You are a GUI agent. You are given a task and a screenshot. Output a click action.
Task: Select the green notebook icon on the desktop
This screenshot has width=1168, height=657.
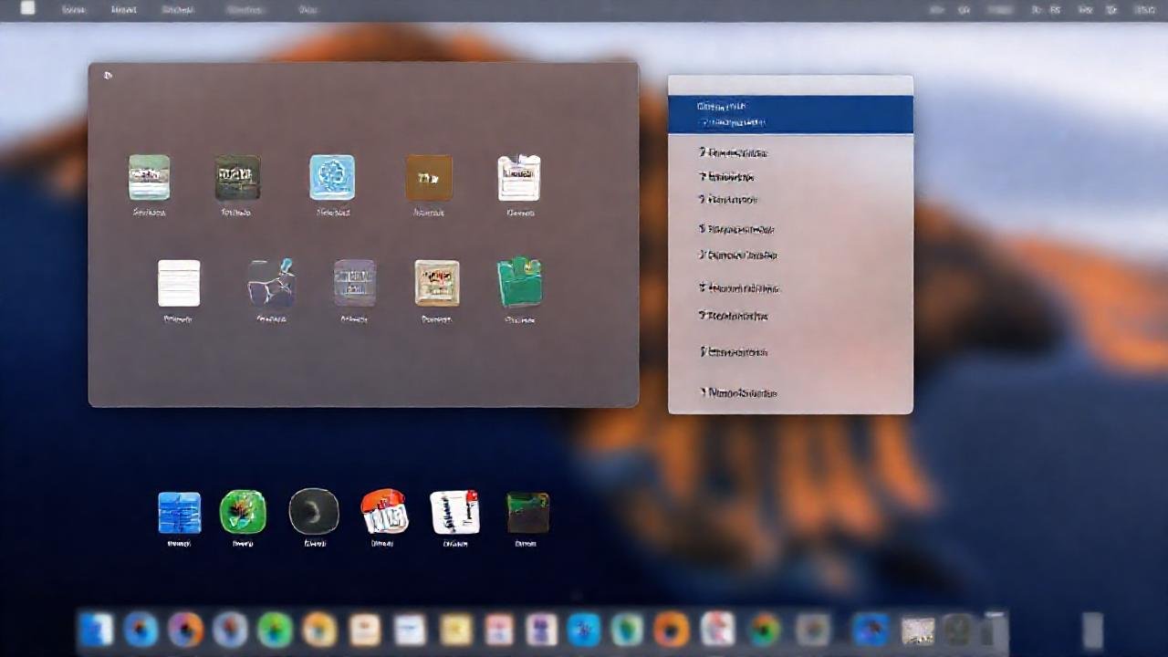[243, 511]
